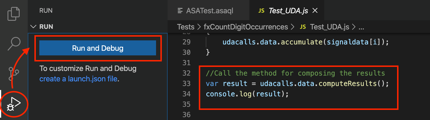The image size is (430, 120).
Task: Click line number 33 in the gutter
Action: 186,84
